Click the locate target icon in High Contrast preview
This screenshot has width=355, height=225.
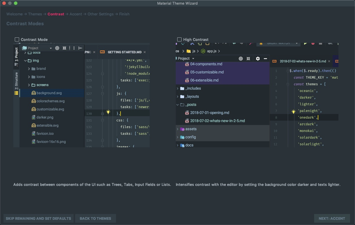(241, 59)
